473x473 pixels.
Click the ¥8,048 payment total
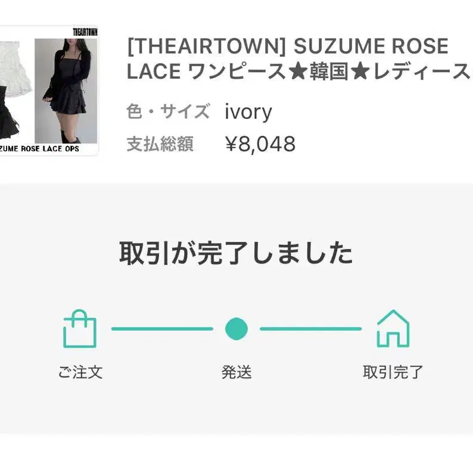(x=260, y=144)
